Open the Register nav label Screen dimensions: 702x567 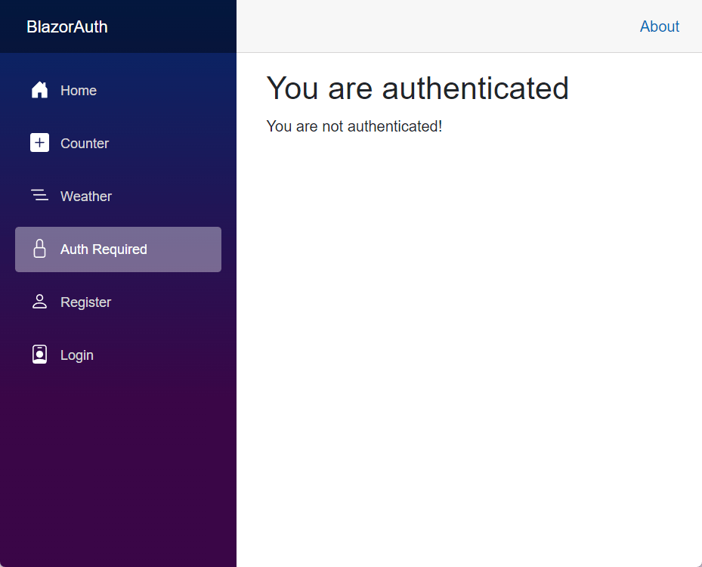(x=85, y=302)
